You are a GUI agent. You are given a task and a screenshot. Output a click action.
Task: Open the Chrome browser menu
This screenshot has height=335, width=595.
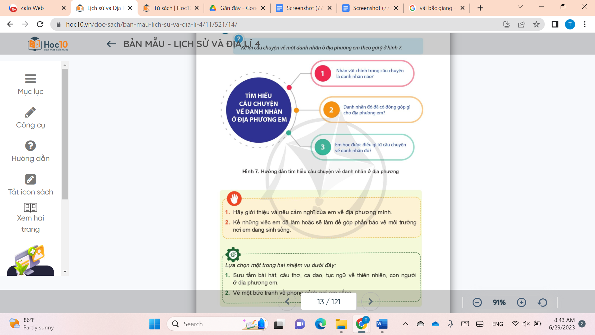(x=585, y=25)
